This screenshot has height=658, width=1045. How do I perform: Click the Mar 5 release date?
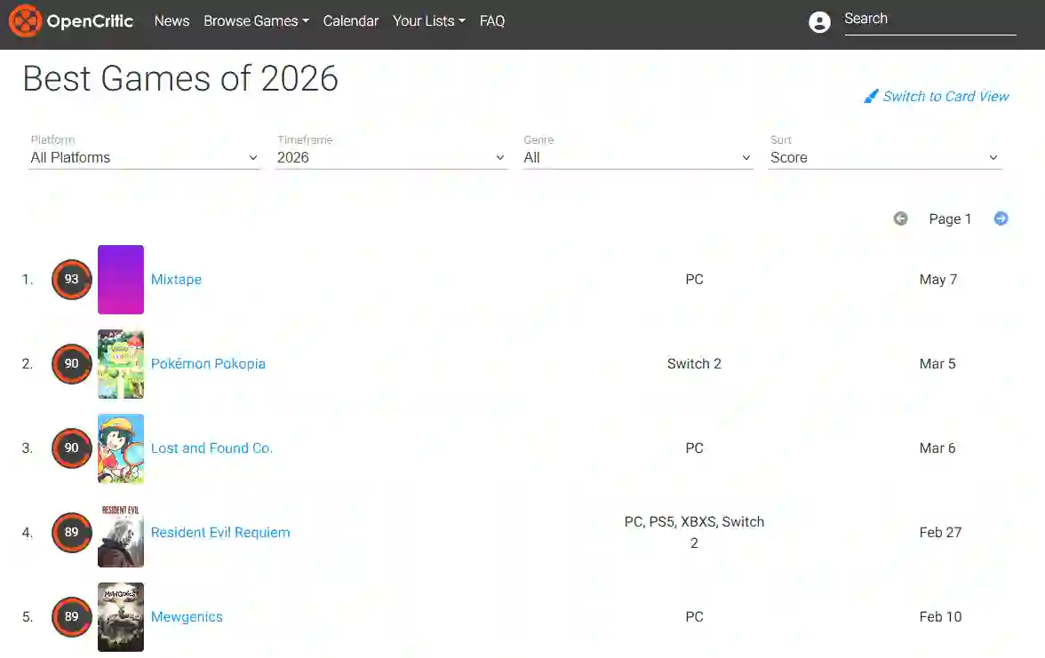click(x=937, y=364)
